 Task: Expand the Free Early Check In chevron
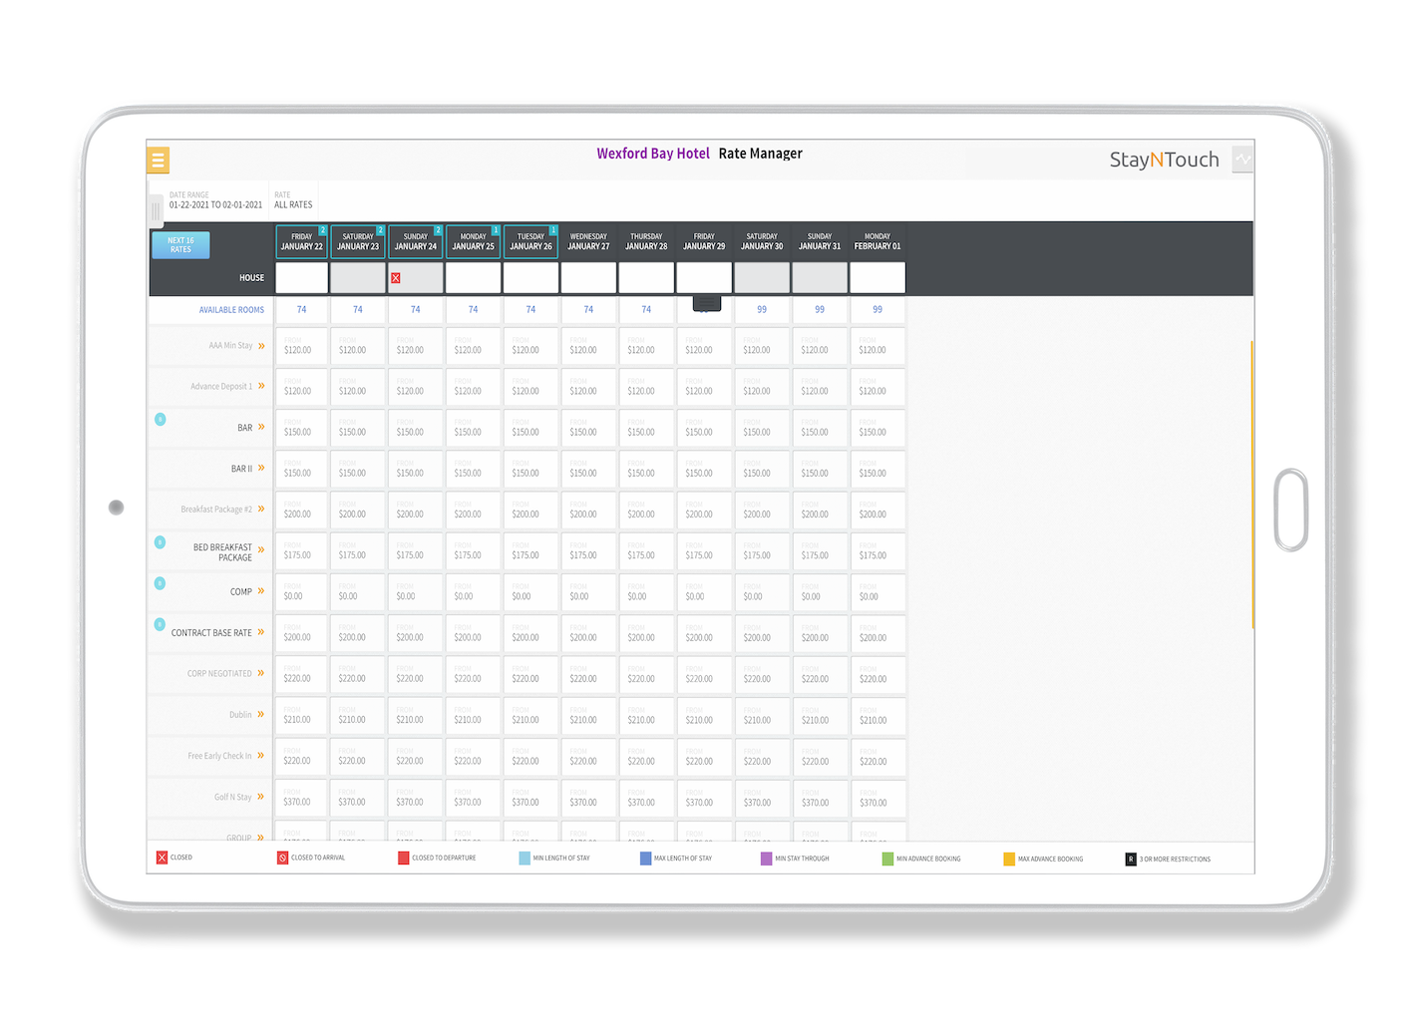[x=261, y=755]
